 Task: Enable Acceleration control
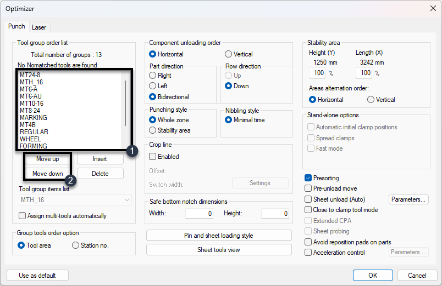tap(335, 252)
